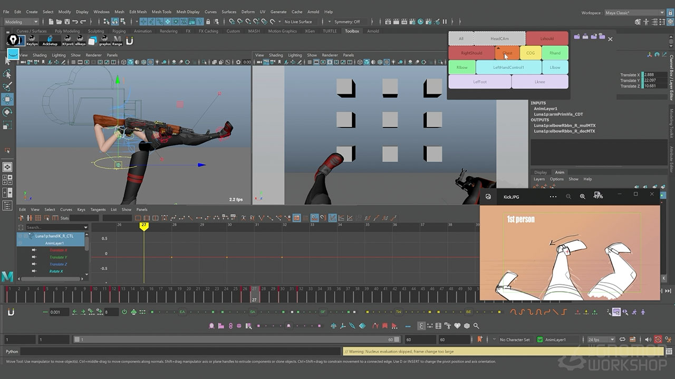Click the magnifier search icon in the bottom toolbar
The height and width of the screenshot is (379, 675).
pyautogui.click(x=476, y=326)
